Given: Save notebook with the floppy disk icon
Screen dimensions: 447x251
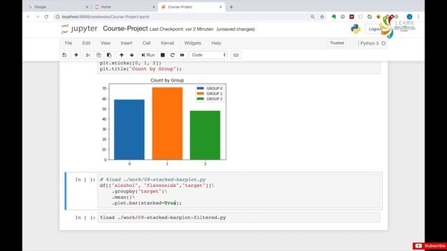Looking at the screenshot, I should pyautogui.click(x=64, y=55).
